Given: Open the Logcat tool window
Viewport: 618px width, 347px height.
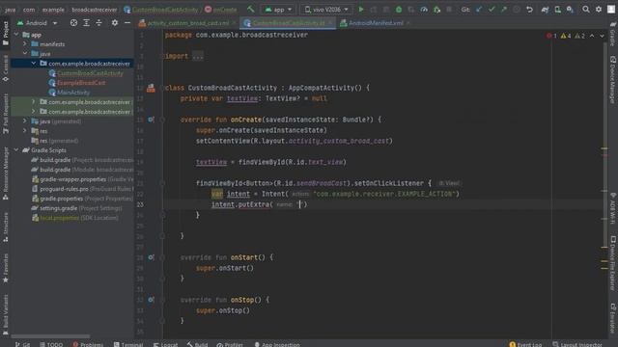Looking at the screenshot, I should click(x=165, y=344).
